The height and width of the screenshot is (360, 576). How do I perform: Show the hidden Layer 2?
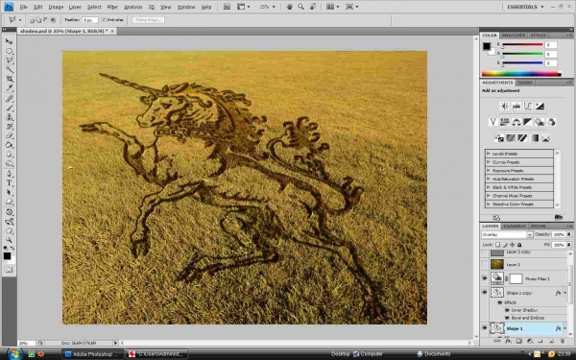(x=485, y=265)
